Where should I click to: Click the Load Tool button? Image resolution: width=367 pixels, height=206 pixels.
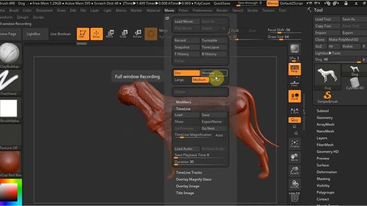point(327,19)
